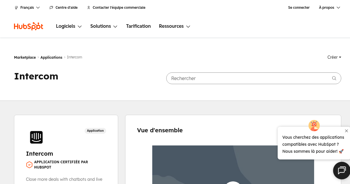Click the Intercom breadcrumb text
The image size is (350, 184).
tap(75, 57)
